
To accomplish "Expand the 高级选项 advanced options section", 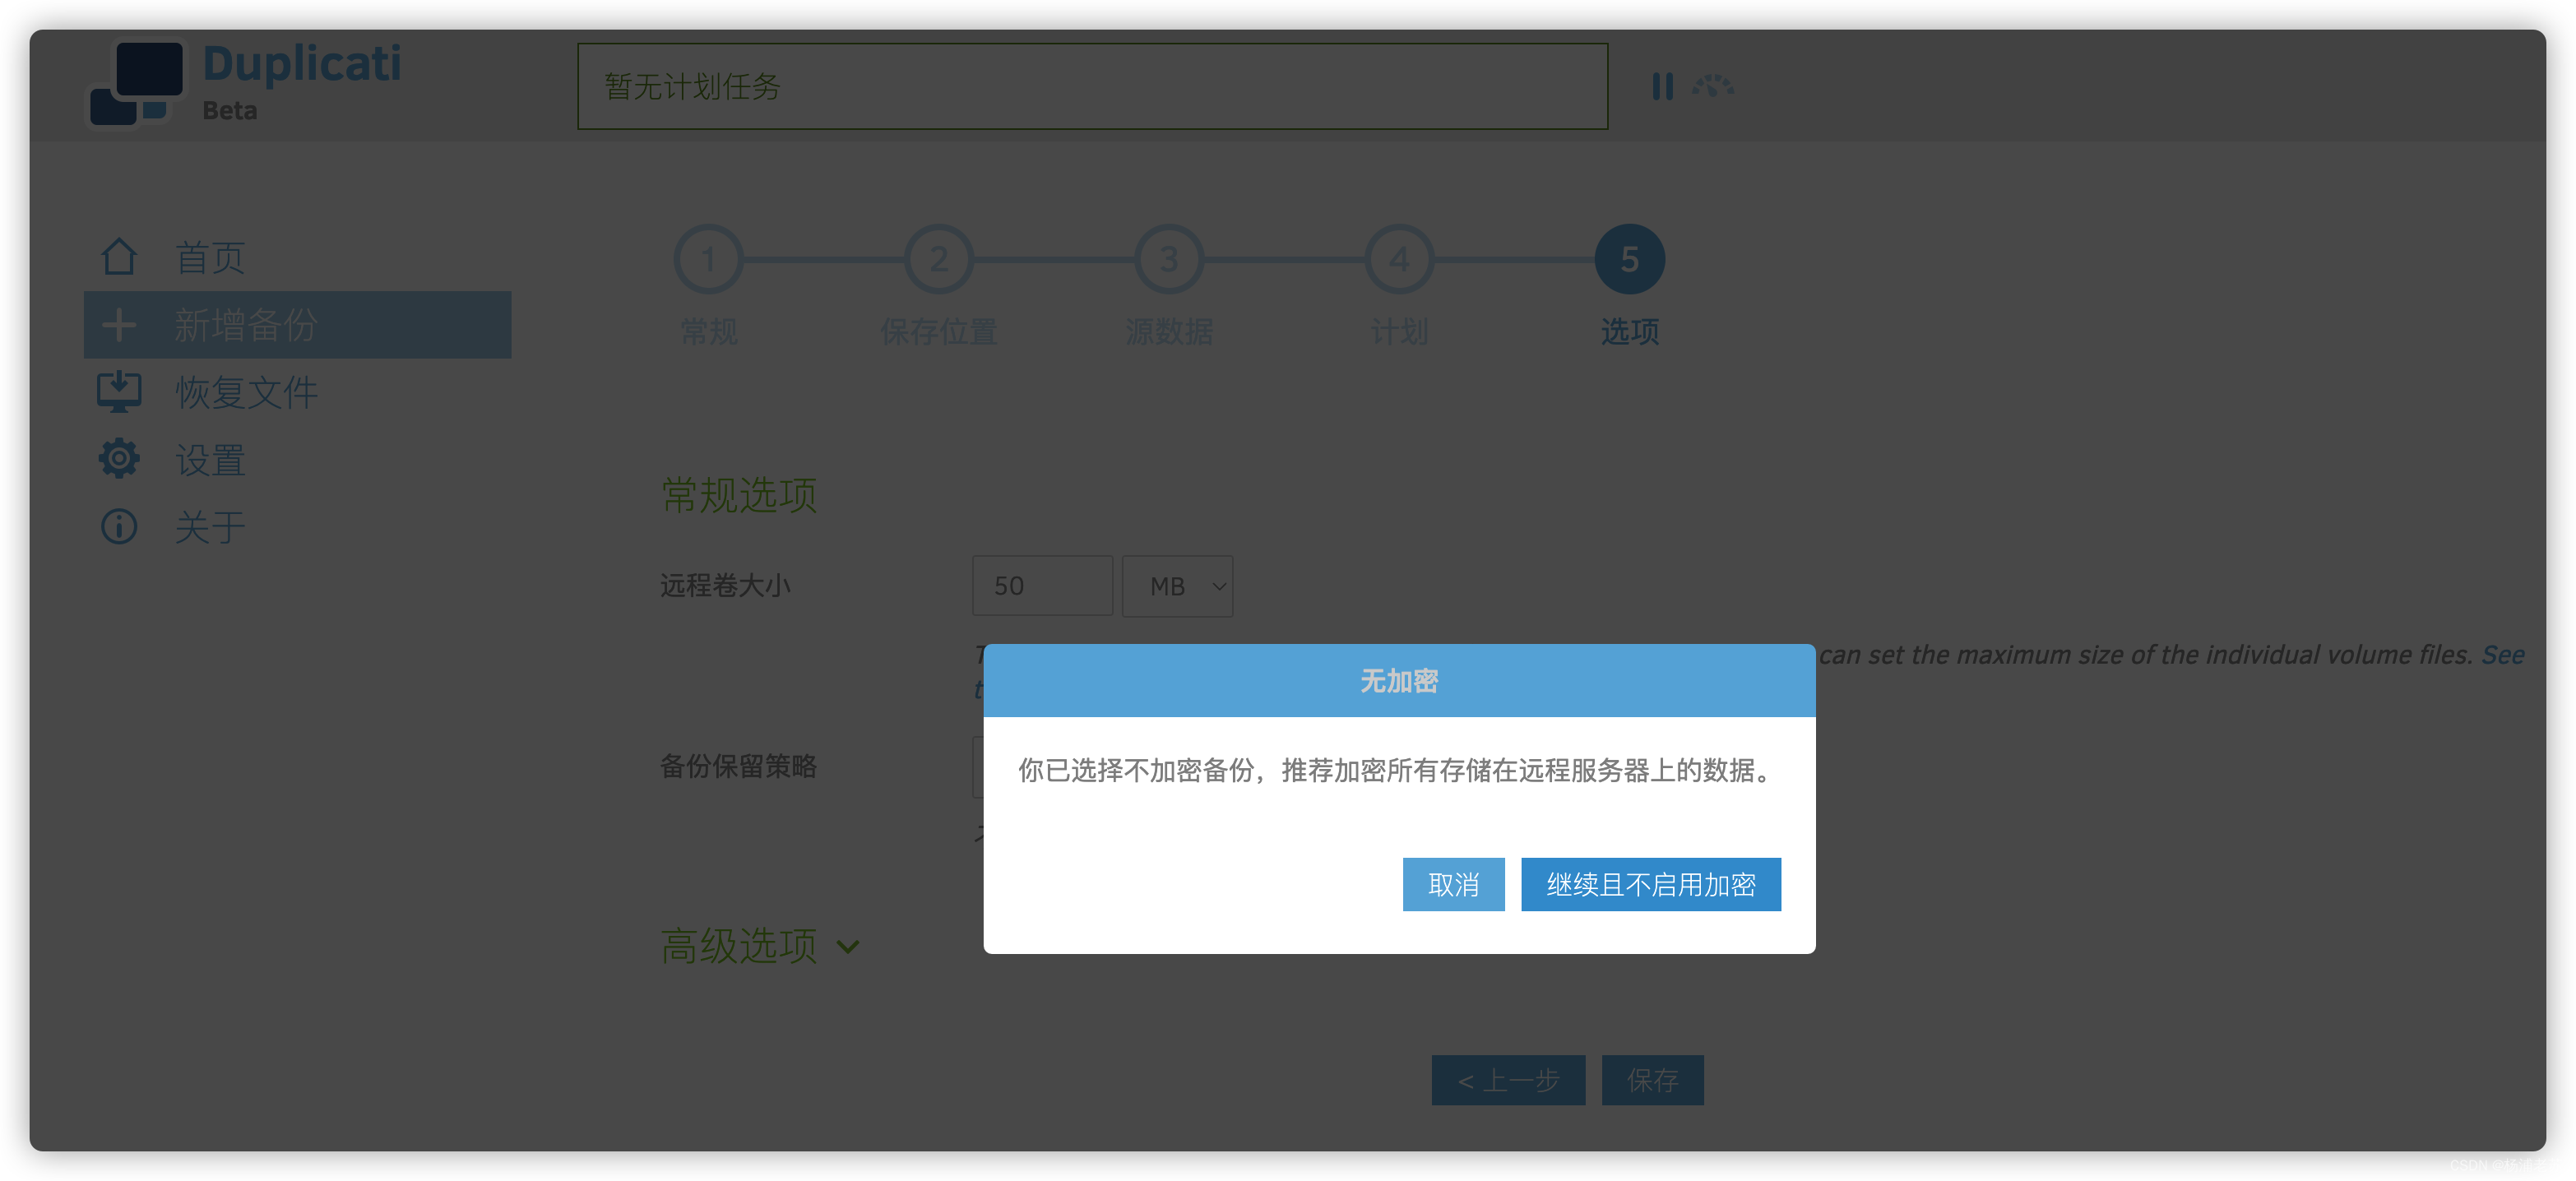I will 760,946.
